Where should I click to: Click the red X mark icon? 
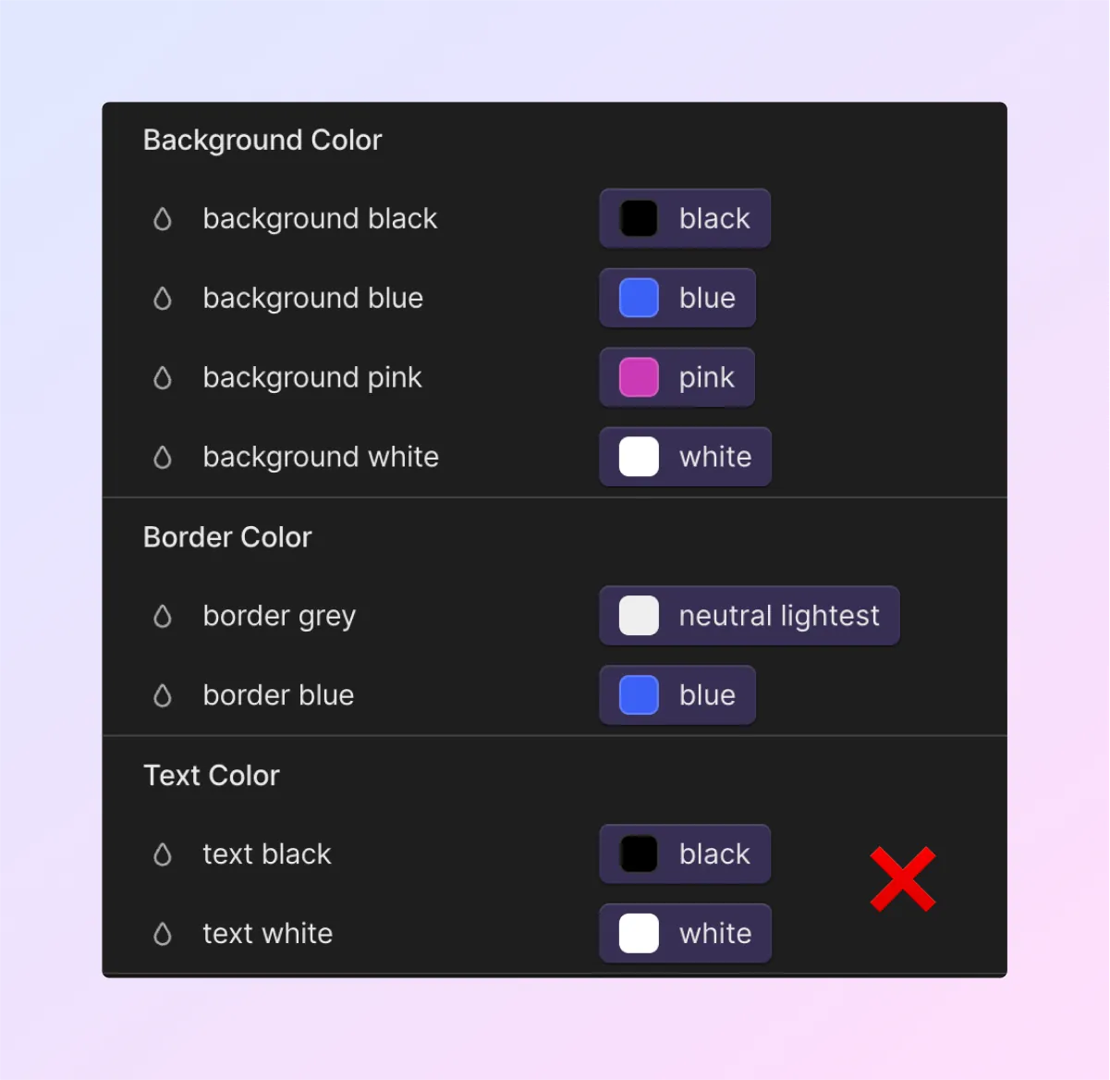[x=903, y=879]
